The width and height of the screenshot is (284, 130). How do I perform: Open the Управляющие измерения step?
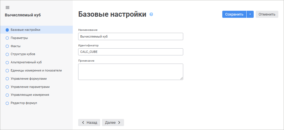[30, 95]
